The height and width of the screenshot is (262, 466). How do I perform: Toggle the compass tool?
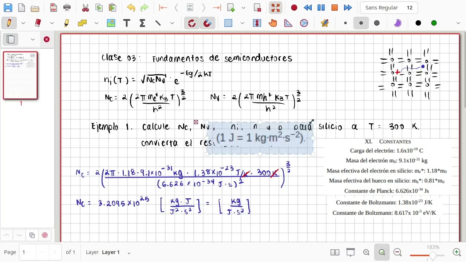(304, 23)
